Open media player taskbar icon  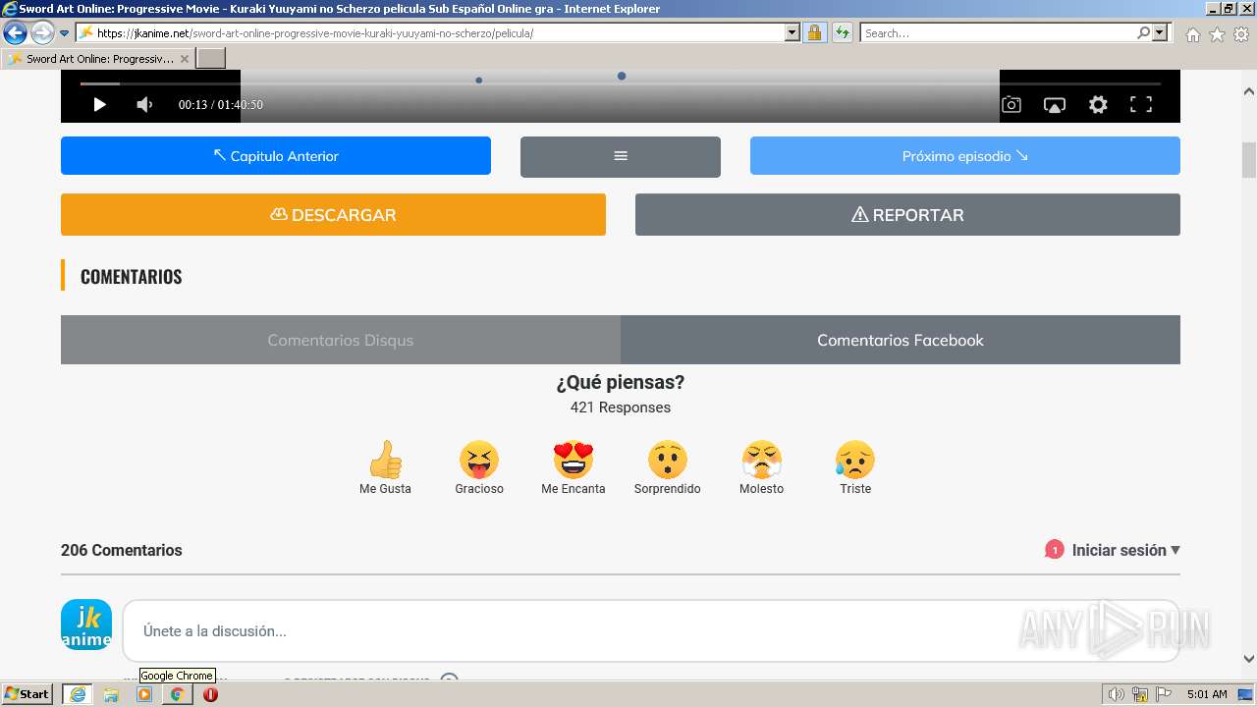(144, 694)
